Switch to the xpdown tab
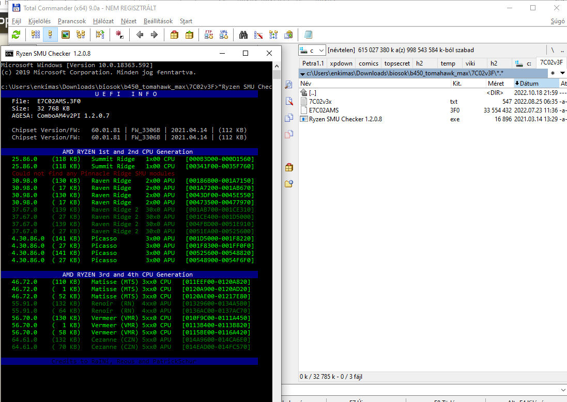Image resolution: width=567 pixels, height=402 pixels. [341, 63]
